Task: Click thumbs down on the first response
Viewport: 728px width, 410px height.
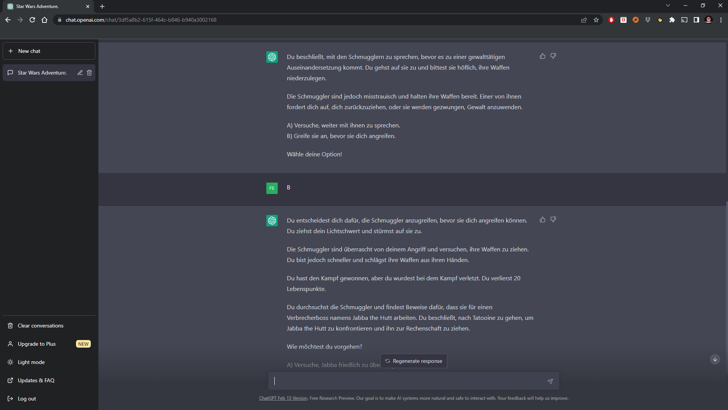Action: click(553, 56)
